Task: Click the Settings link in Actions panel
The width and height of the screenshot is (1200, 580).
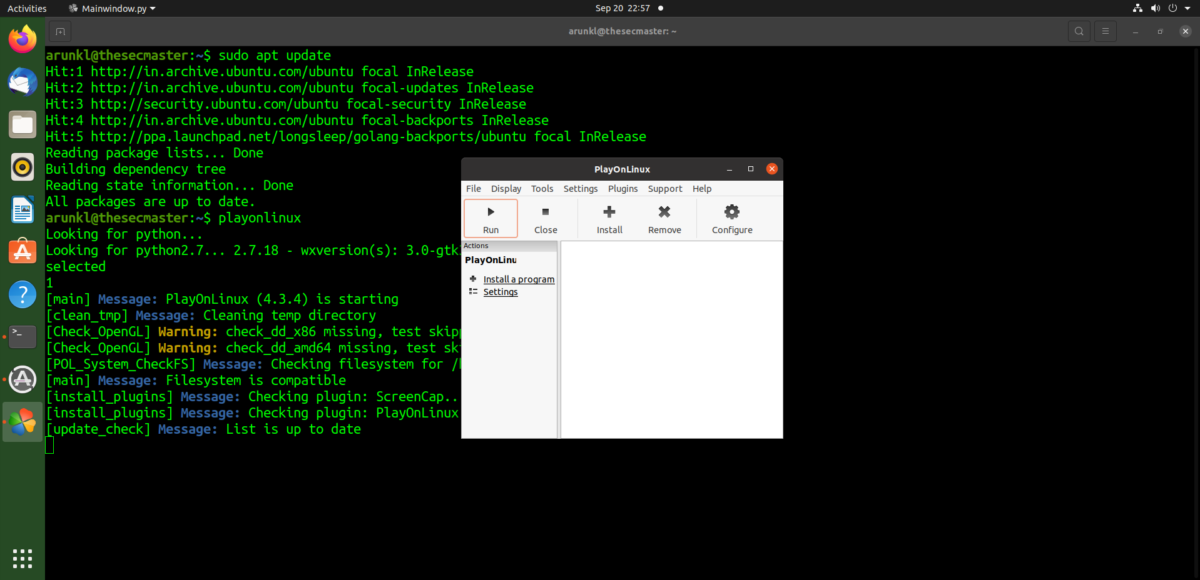Action: tap(501, 292)
